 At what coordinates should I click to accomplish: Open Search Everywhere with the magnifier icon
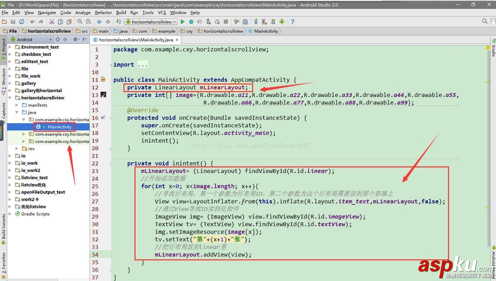click(x=484, y=21)
